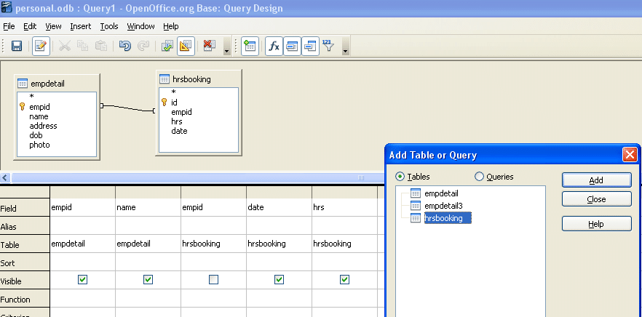Viewport: 642px width, 317px height.
Task: Open the query toolbar's overflow dropdown arrow
Action: [x=344, y=49]
